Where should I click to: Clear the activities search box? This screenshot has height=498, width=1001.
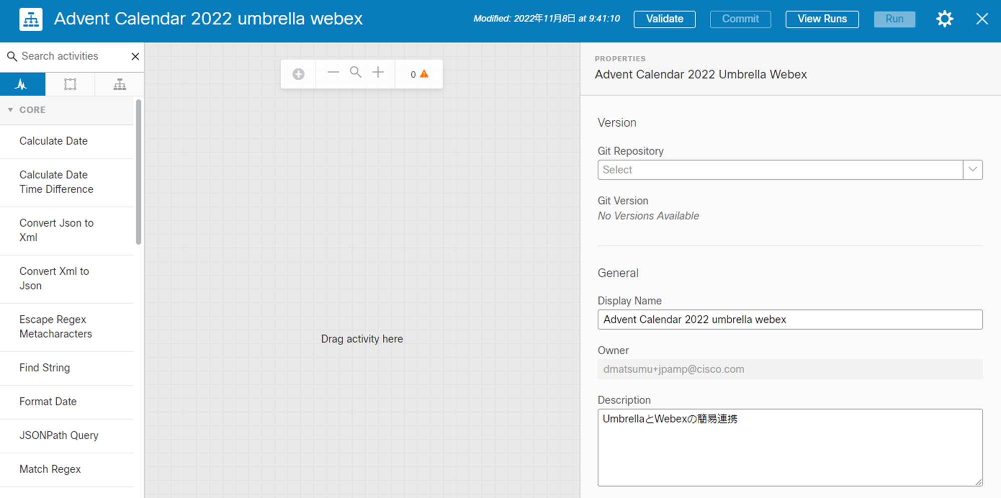tap(135, 56)
